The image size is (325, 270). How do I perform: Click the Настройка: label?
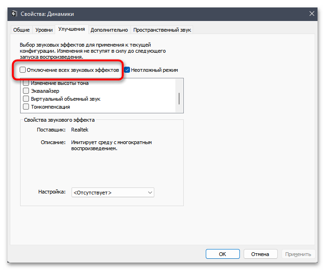click(x=52, y=192)
